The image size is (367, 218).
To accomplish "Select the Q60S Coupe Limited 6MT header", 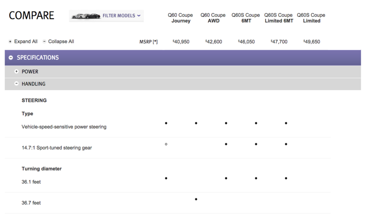I will point(278,18).
